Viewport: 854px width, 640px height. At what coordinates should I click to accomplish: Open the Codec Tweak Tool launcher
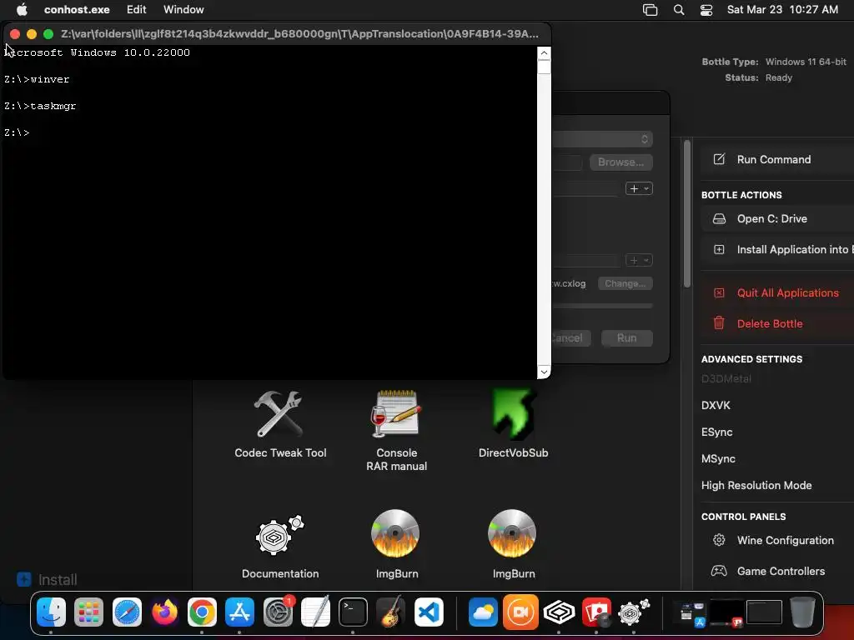[279, 415]
